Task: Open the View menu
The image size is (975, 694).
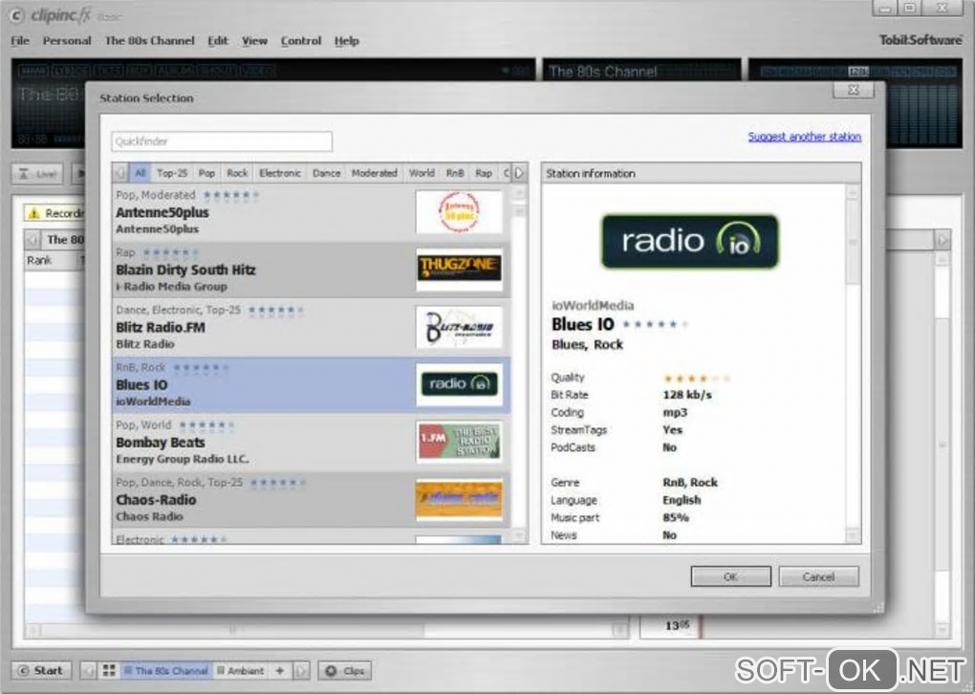Action: pos(254,41)
